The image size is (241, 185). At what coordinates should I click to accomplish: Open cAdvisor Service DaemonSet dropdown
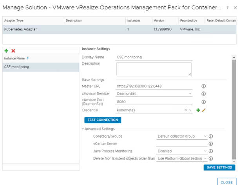pos(190,93)
